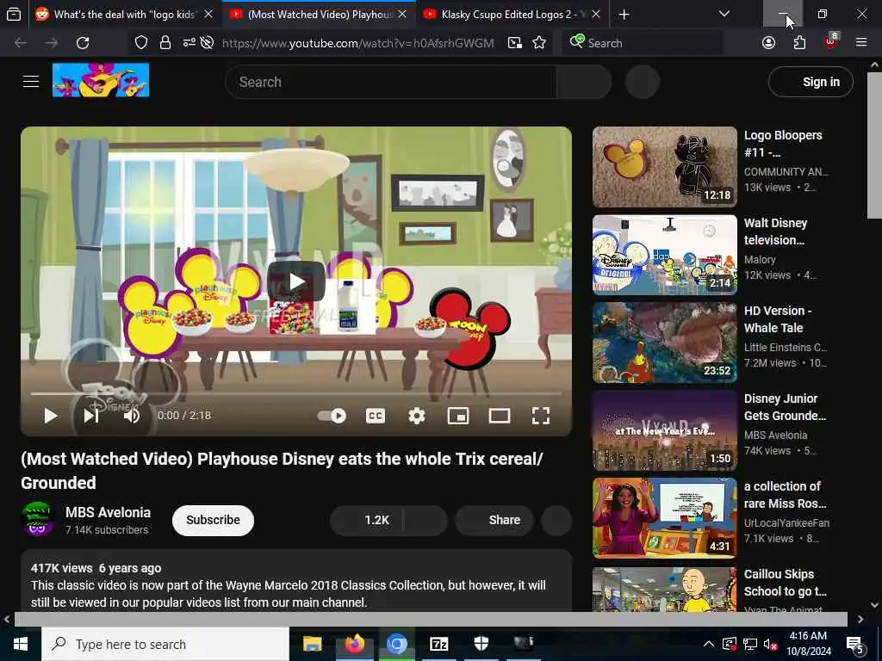Click the play button in player controls
The width and height of the screenshot is (882, 661).
point(51,416)
